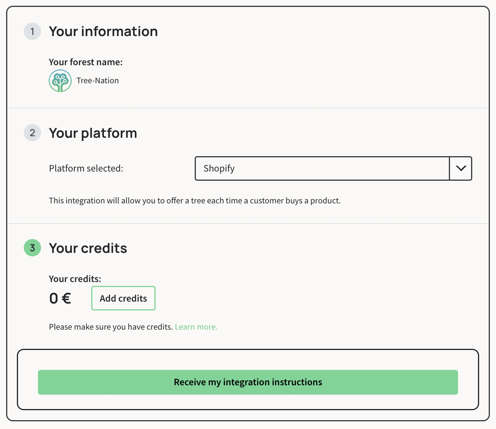
Task: Click Receive my integration instructions button
Action: (248, 382)
